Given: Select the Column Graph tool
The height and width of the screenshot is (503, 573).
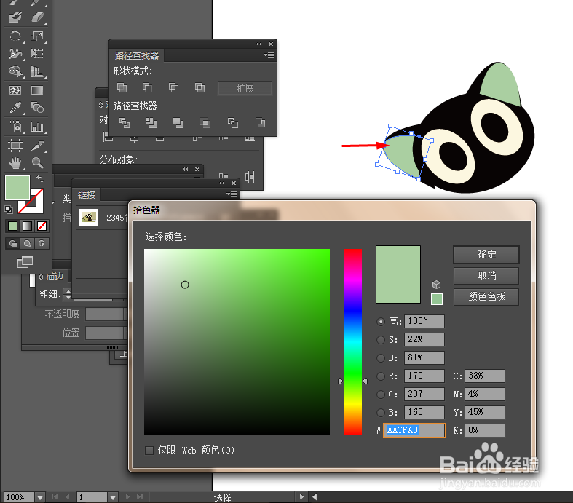Looking at the screenshot, I should (37, 127).
